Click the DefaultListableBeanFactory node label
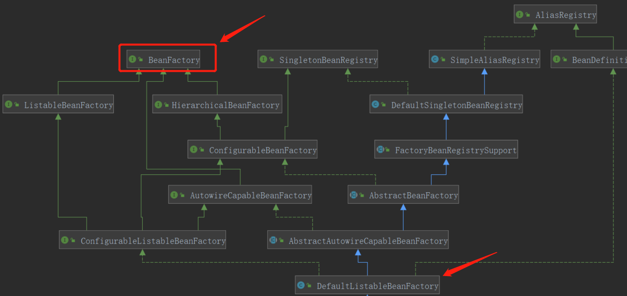The width and height of the screenshot is (627, 296). point(377,286)
